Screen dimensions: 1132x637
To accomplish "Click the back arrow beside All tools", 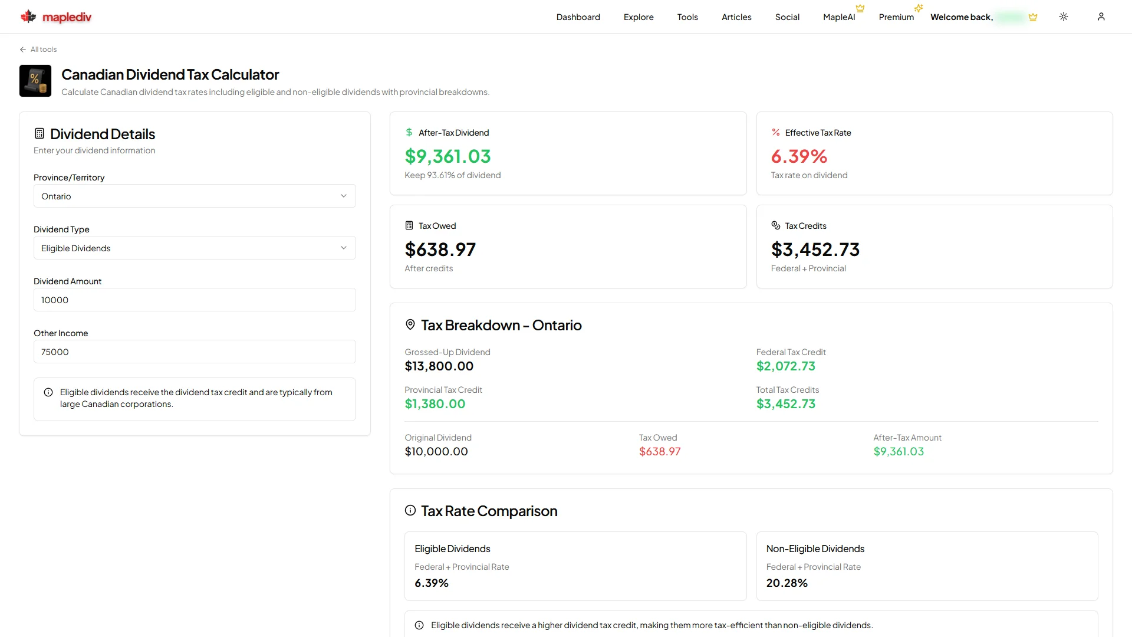I will 23,50.
